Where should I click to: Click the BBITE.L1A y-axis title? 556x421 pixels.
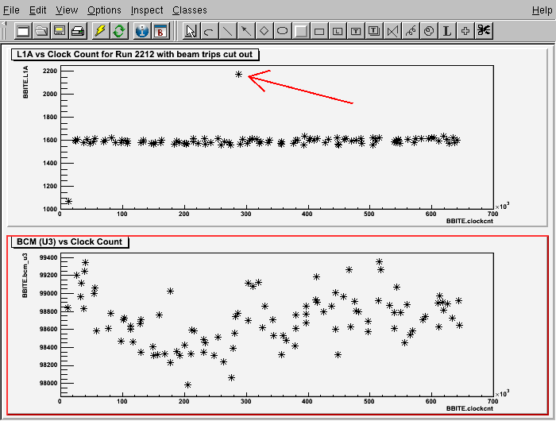tap(25, 82)
